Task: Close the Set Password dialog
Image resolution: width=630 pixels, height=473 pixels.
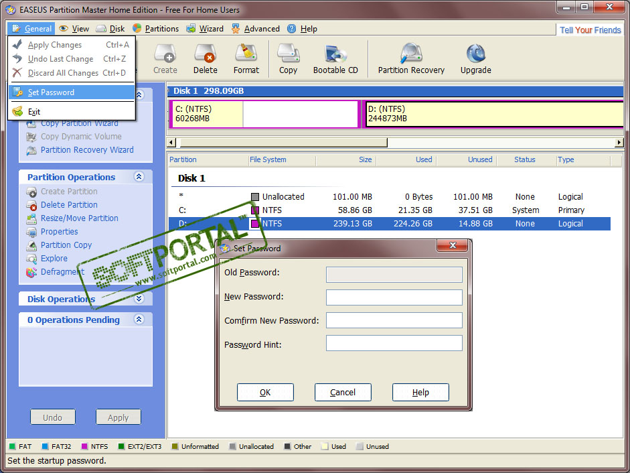Action: click(453, 245)
